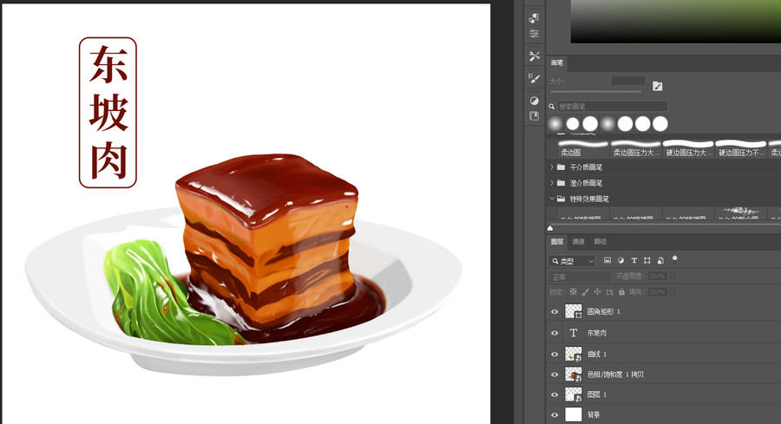Screen dimensions: 781x424
Task: Click lock transparent pixels icon
Action: [x=574, y=291]
